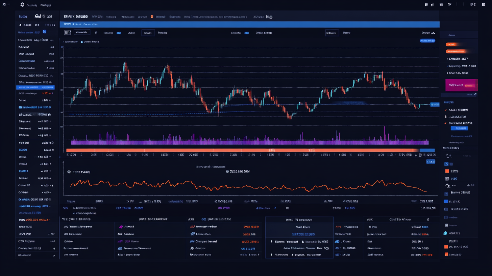492x276 pixels.
Task: Click the camera snapshot icon near top right
Action: click(441, 4)
